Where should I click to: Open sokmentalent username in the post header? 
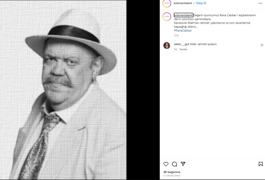pyautogui.click(x=183, y=3)
